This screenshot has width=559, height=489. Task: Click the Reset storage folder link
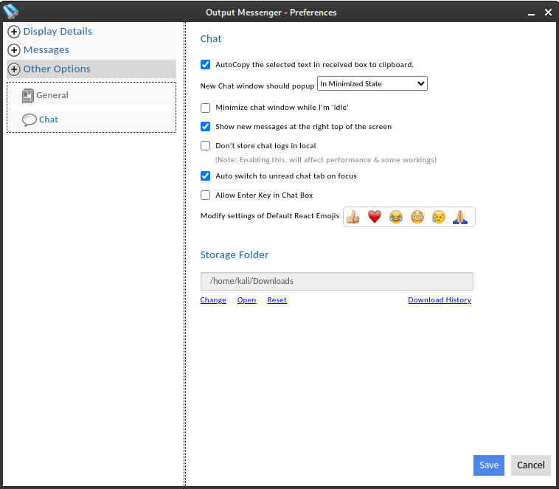click(x=277, y=300)
